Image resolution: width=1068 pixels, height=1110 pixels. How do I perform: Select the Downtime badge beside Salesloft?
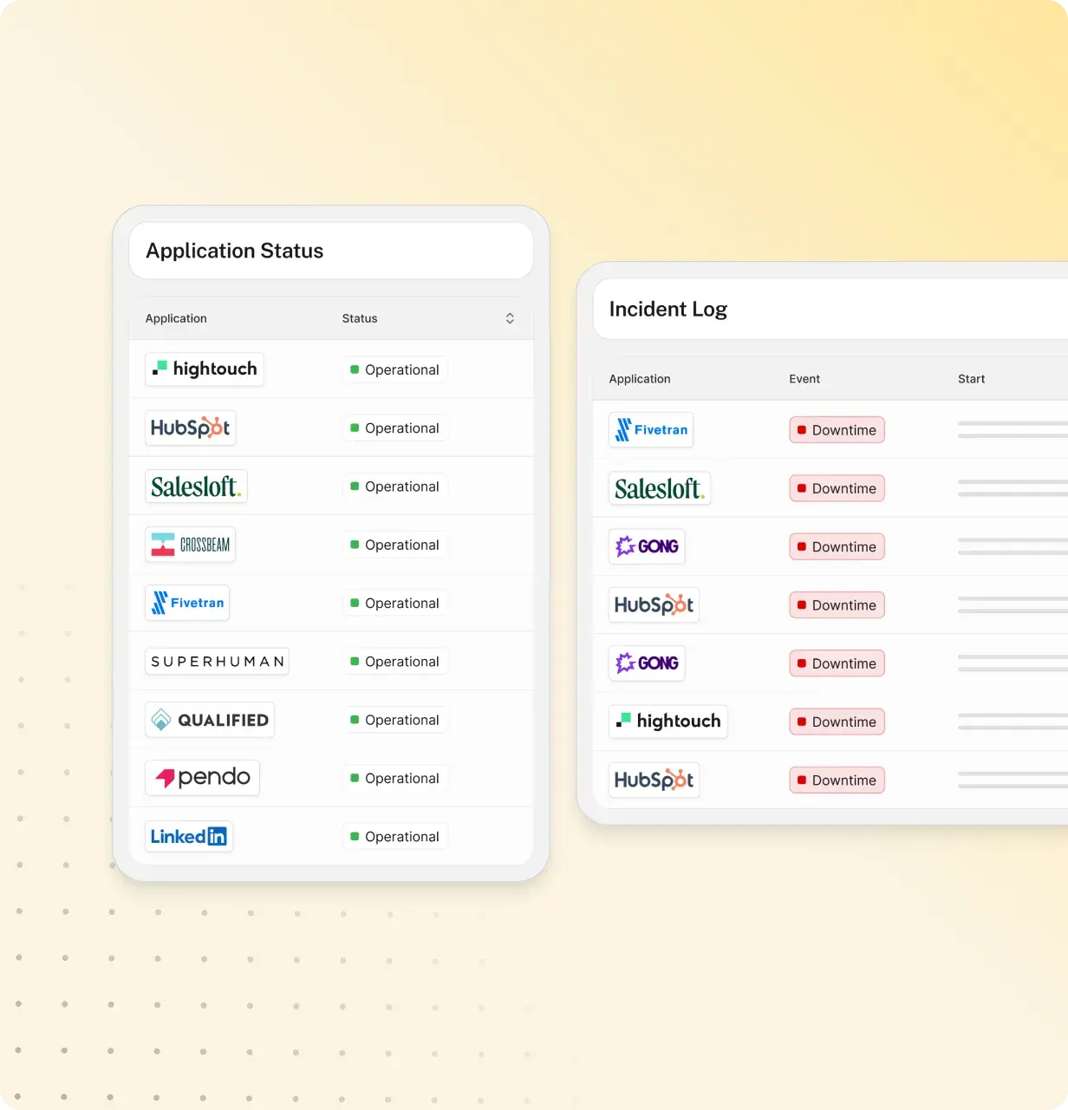pyautogui.click(x=837, y=488)
